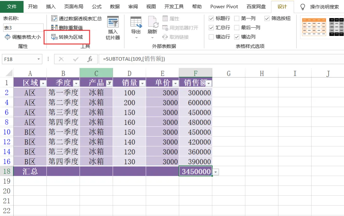This screenshot has height=216, width=344.
Task: Click the cell containing 600000
Action: click(196, 102)
